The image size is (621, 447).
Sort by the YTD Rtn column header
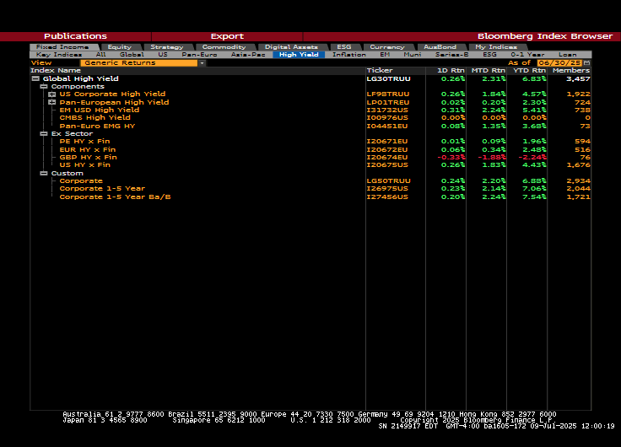pyautogui.click(x=530, y=71)
